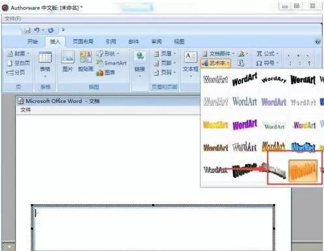Screen dimensions: 324x251
Task: Open the 页面布局 ribbon tab
Action: (83, 41)
